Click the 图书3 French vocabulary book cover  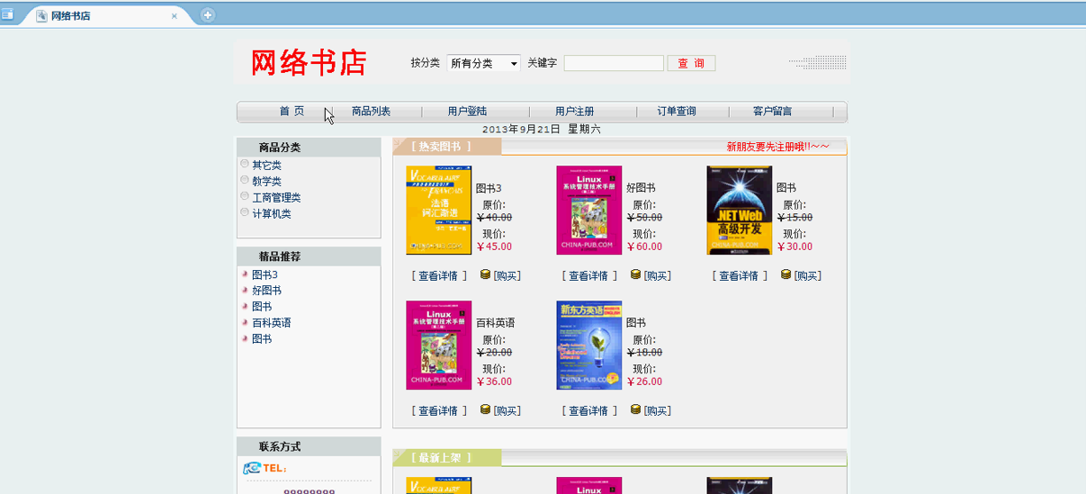(438, 211)
